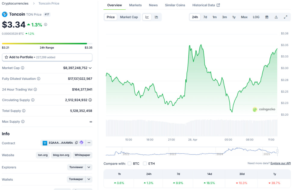Open Max Supply info icon
The height and width of the screenshot is (190, 296).
[23, 121]
